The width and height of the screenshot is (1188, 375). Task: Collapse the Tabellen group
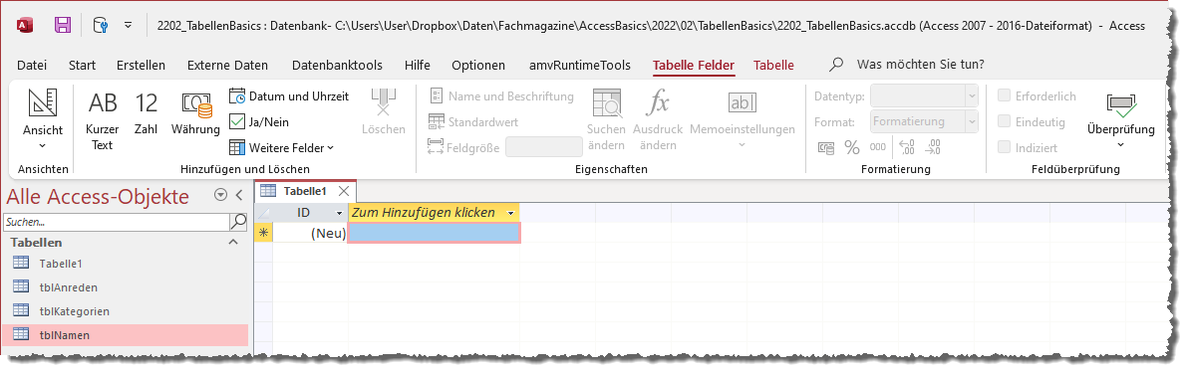232,242
